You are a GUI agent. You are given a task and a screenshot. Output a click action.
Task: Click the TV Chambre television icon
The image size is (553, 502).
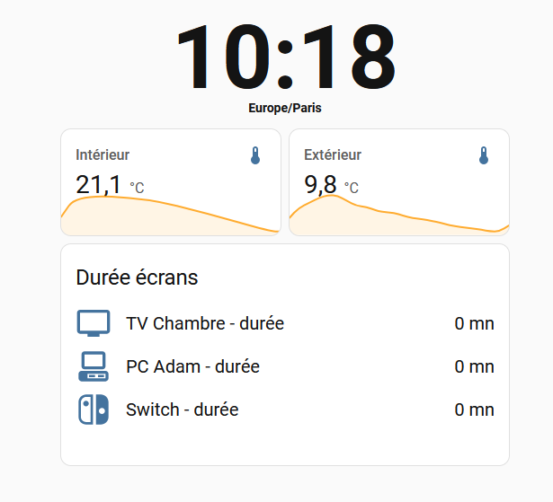[94, 323]
